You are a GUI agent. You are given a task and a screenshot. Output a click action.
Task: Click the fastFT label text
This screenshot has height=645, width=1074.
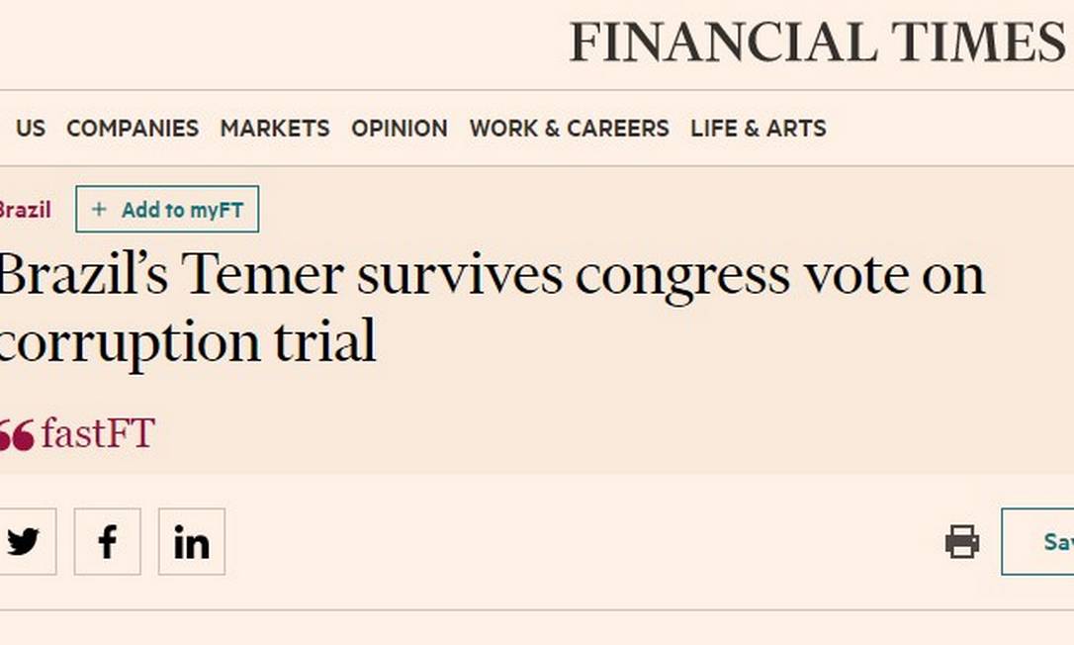[97, 434]
